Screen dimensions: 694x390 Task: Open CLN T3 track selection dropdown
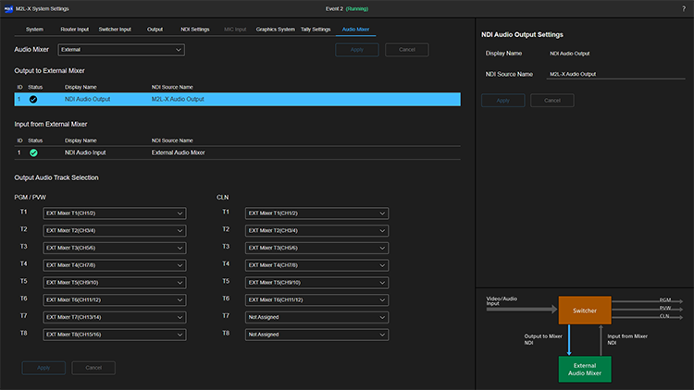316,247
